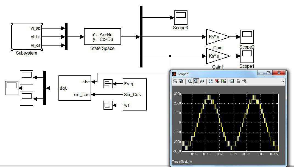Viewport: 294px width, 167px height.
Task: Maximize the Scope6 window
Action: [269, 73]
